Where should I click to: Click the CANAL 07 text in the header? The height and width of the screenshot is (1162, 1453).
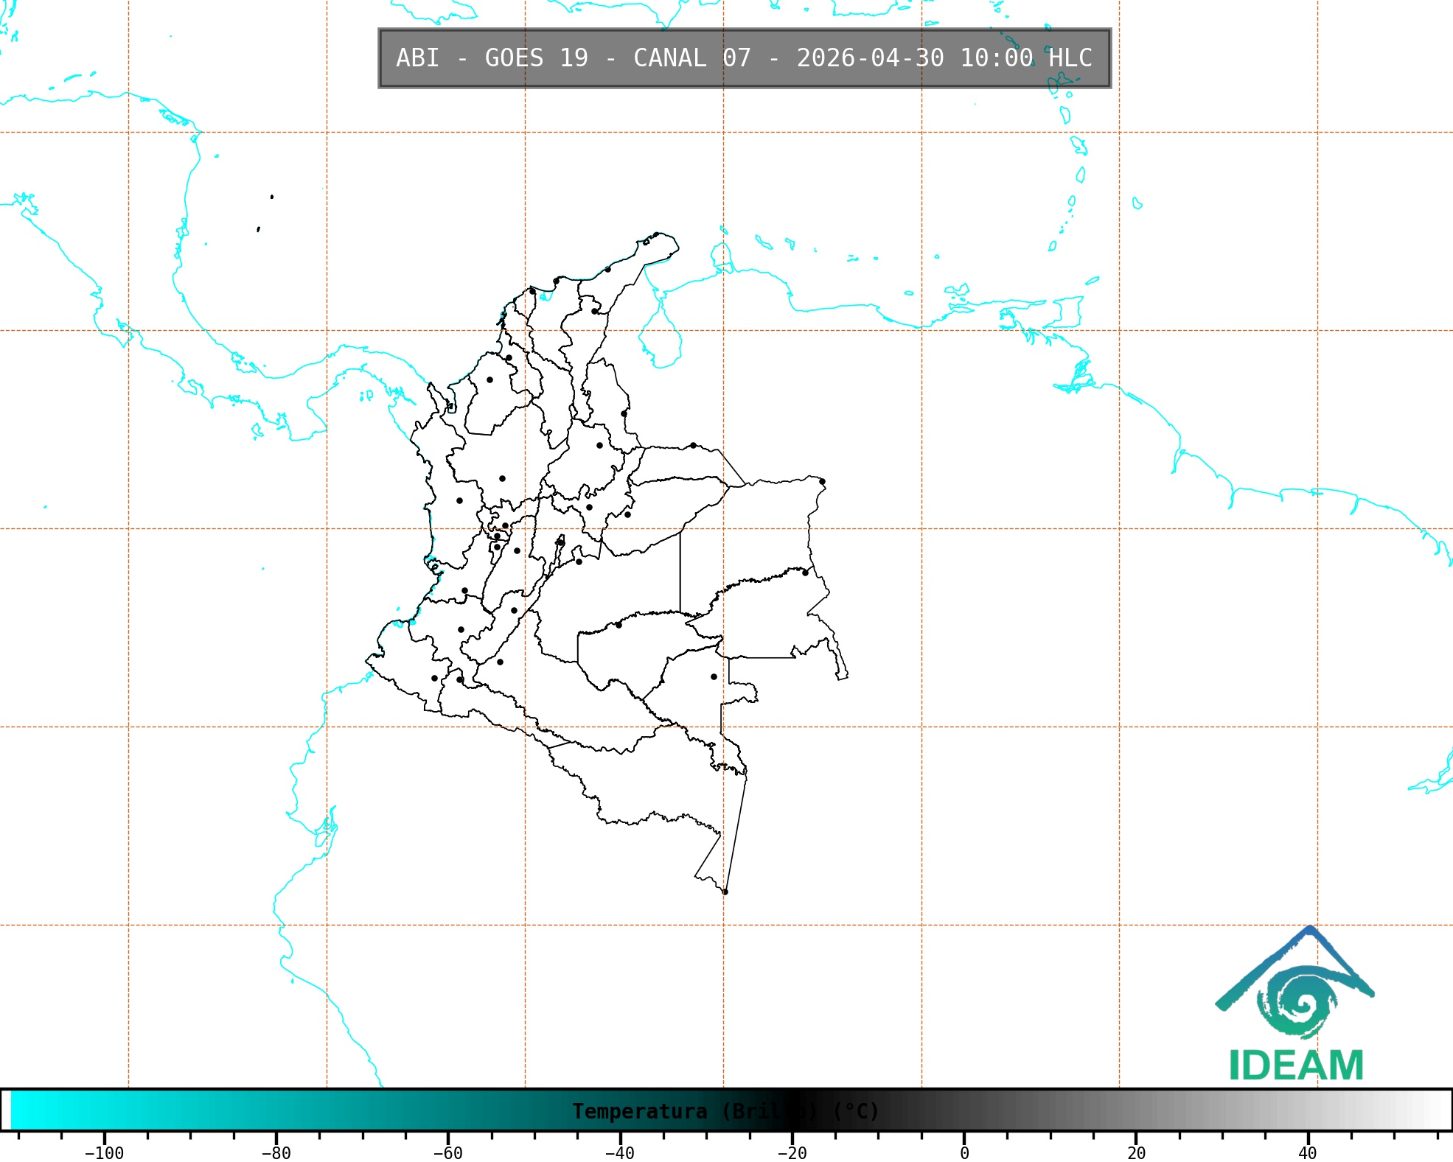tap(691, 58)
